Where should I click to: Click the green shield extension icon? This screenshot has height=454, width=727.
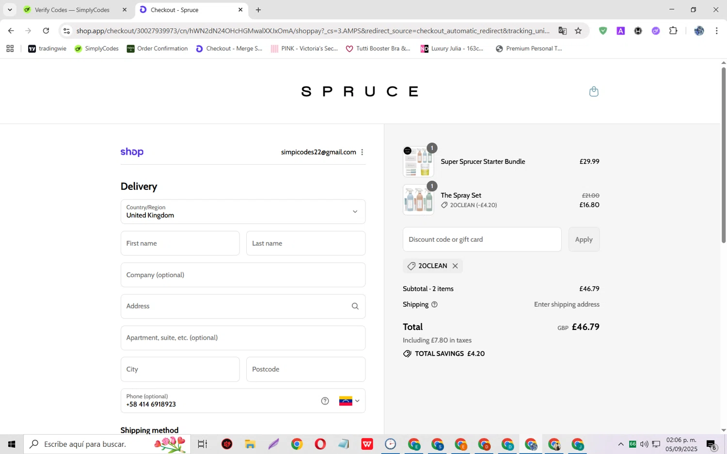603,31
